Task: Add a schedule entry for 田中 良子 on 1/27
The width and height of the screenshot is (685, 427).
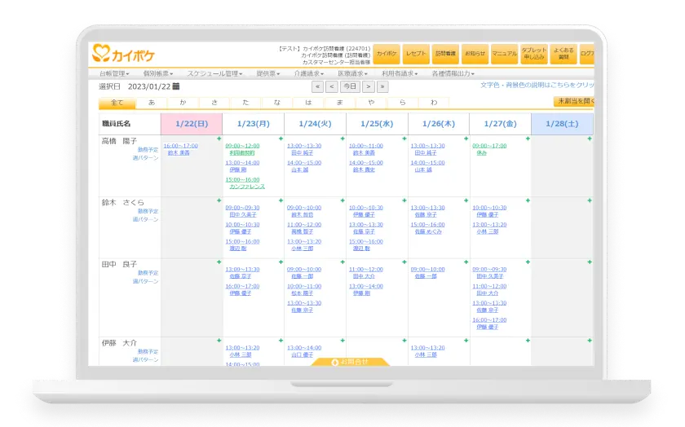Action: point(528,262)
